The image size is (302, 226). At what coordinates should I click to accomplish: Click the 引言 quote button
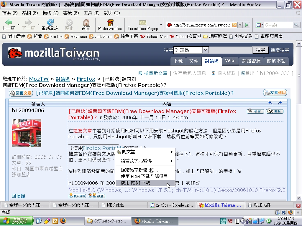[x=255, y=111]
